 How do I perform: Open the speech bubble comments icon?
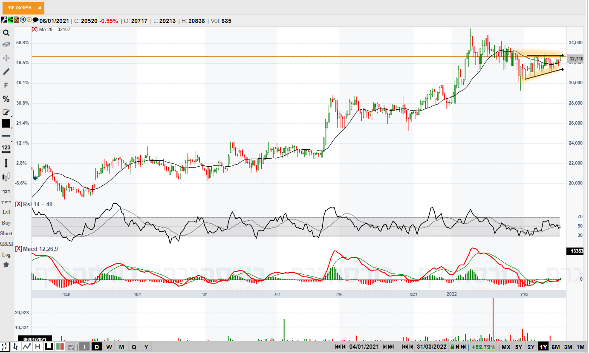pyautogui.click(x=35, y=20)
